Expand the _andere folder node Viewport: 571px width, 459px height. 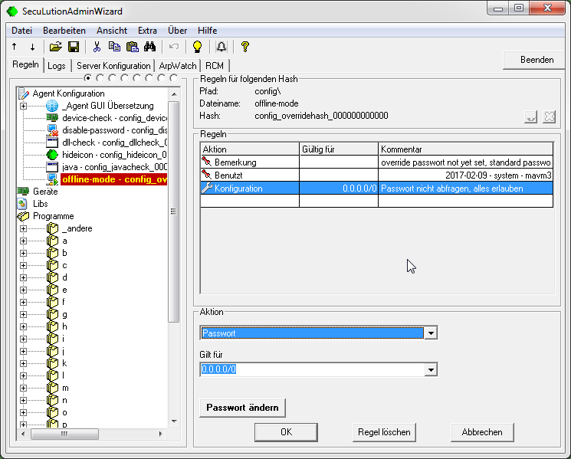click(x=23, y=228)
